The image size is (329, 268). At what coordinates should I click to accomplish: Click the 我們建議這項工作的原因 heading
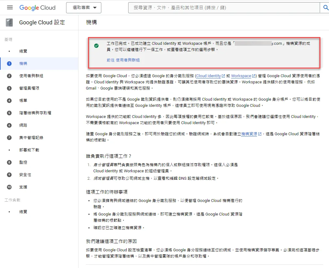[112, 241]
